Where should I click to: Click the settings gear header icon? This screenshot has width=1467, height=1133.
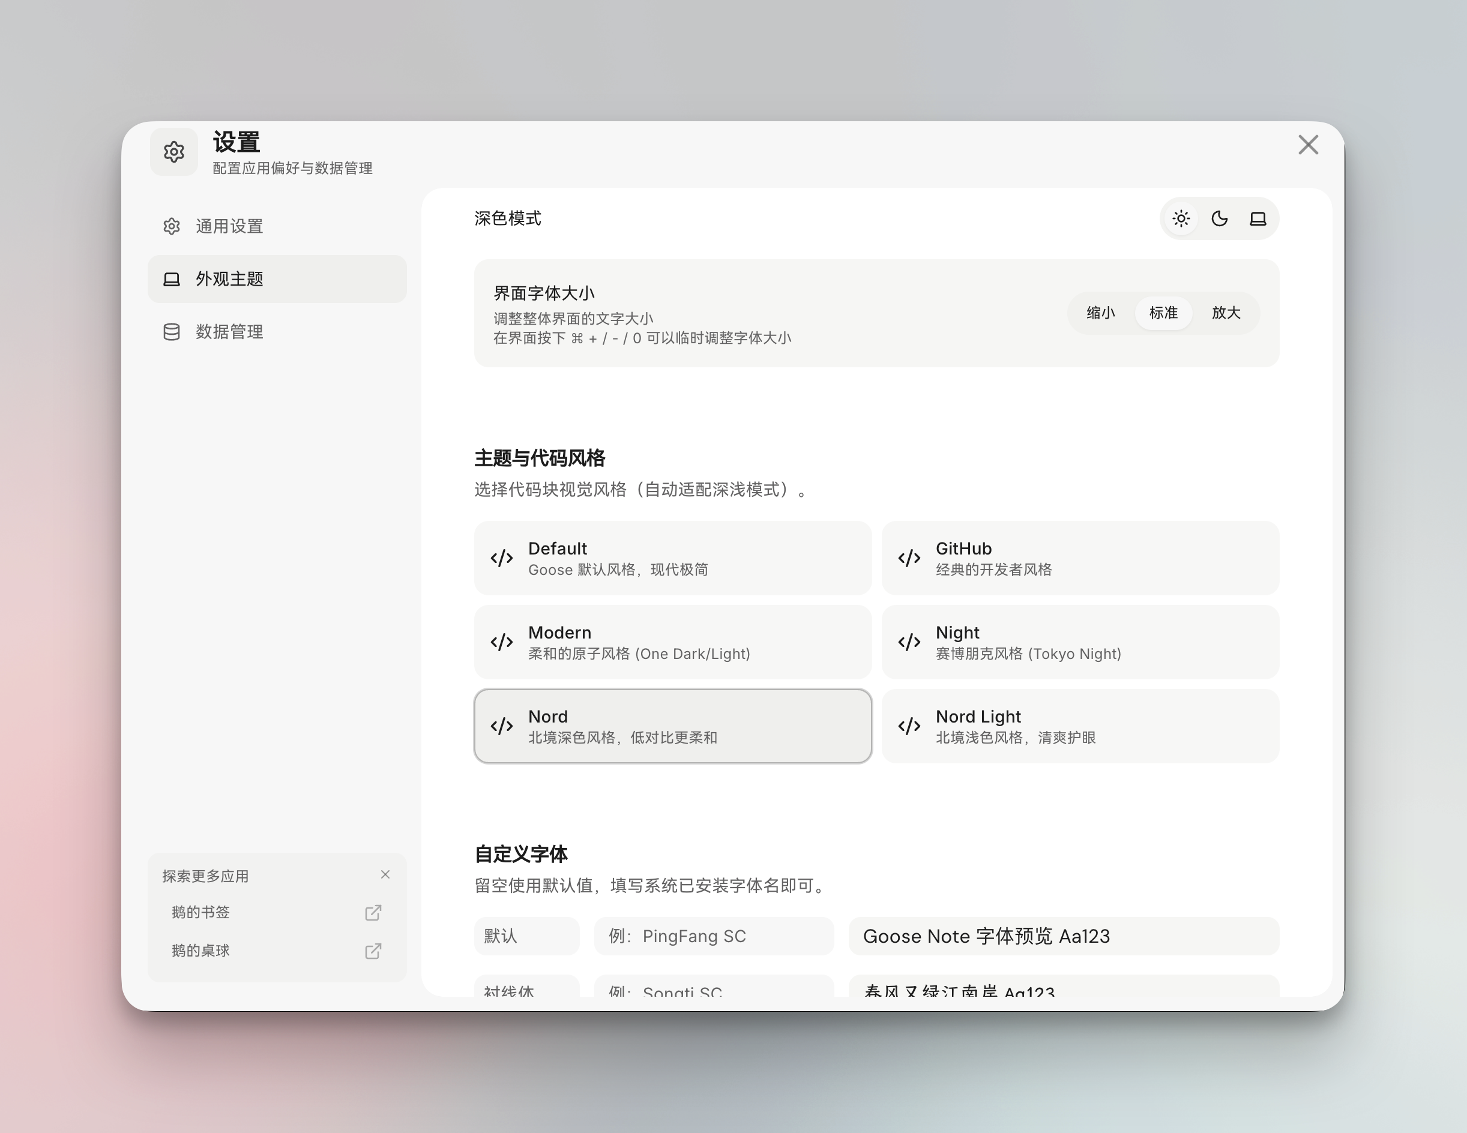pos(174,152)
